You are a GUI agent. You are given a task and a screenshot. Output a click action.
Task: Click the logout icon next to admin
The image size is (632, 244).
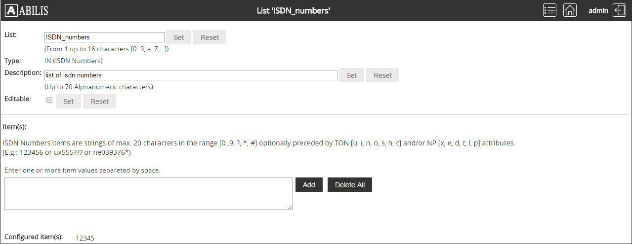tap(619, 10)
